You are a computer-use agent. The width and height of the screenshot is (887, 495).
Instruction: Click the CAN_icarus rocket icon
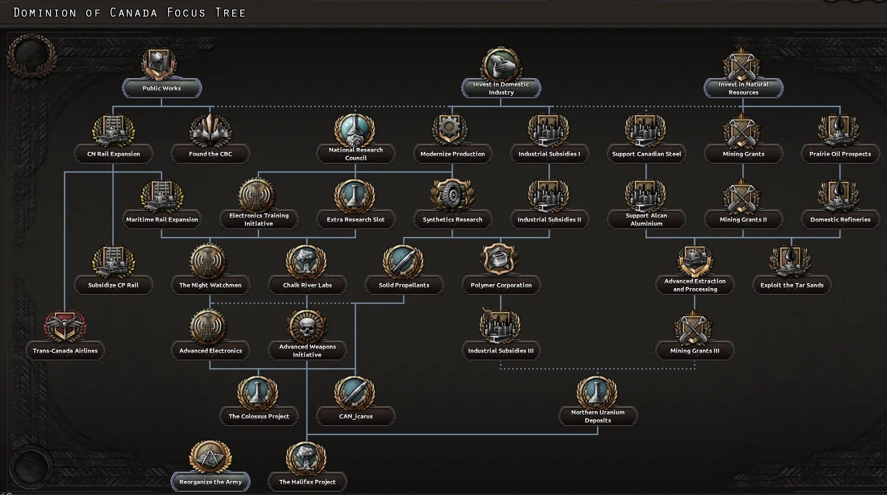coord(355,393)
